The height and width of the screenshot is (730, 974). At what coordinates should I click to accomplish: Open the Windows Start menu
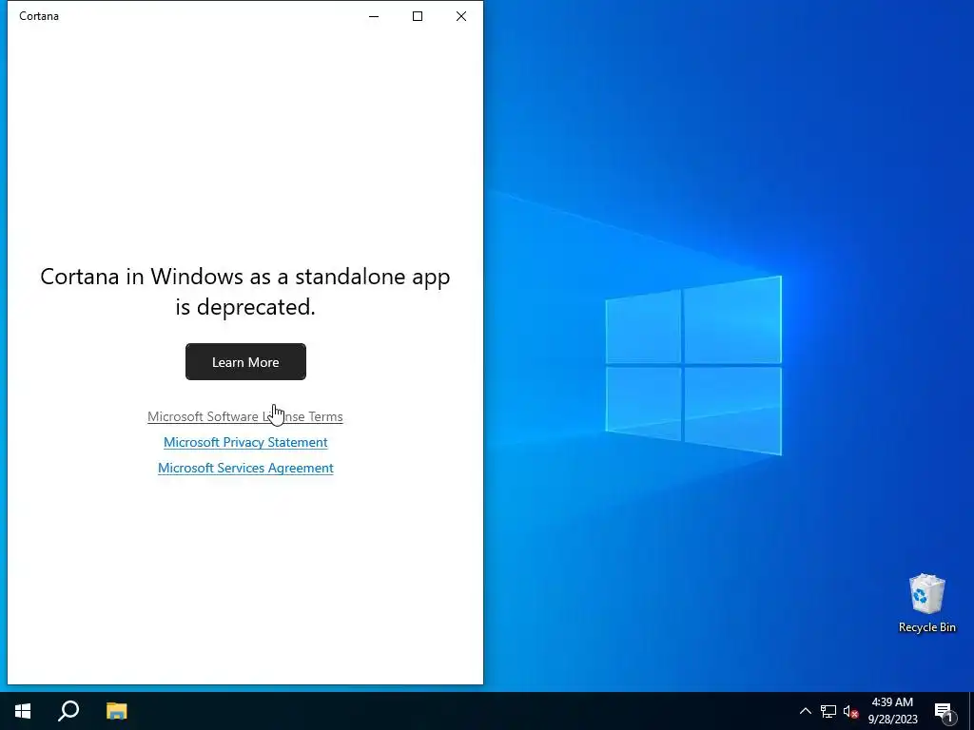pyautogui.click(x=23, y=711)
